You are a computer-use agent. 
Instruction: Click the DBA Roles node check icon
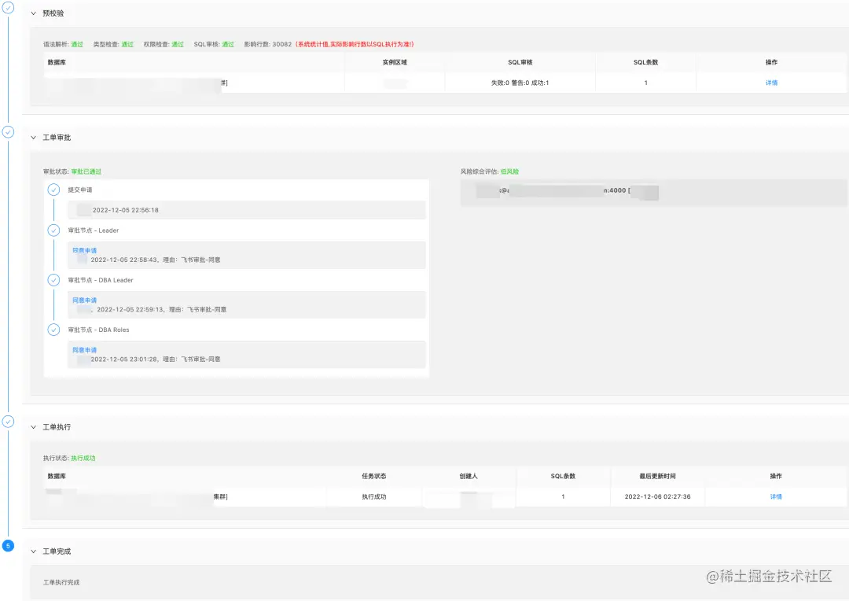pos(53,330)
